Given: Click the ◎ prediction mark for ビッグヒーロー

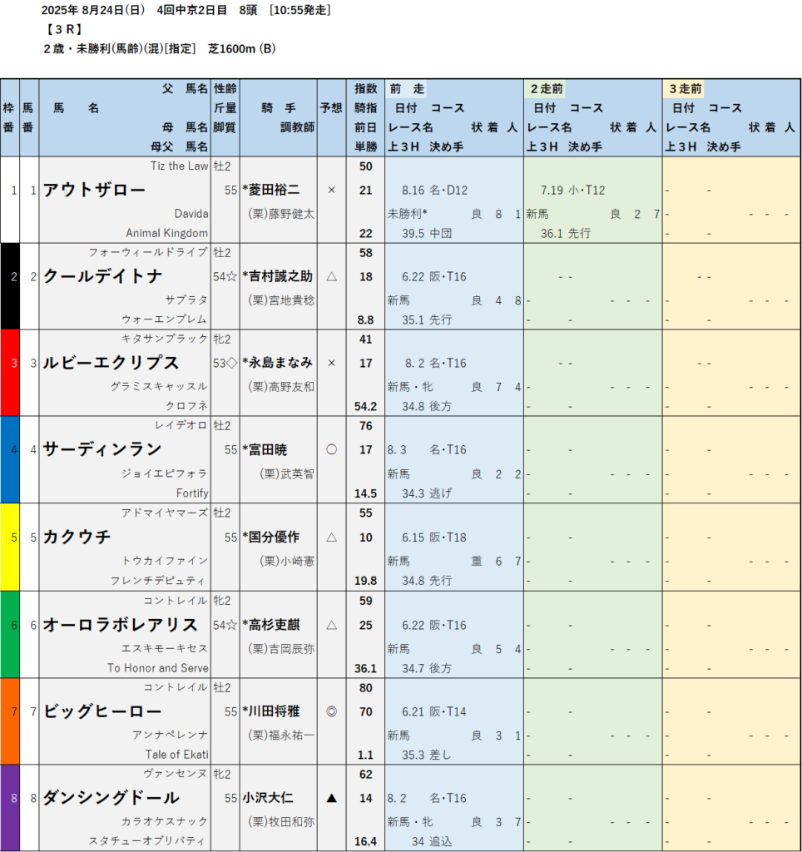Looking at the screenshot, I should pyautogui.click(x=331, y=711).
